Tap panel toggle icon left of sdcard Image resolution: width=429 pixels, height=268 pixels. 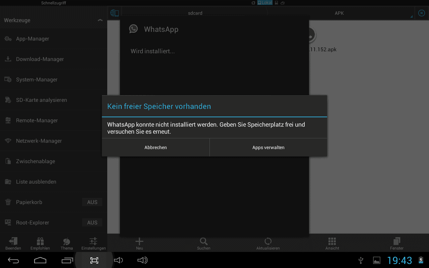pyautogui.click(x=114, y=13)
